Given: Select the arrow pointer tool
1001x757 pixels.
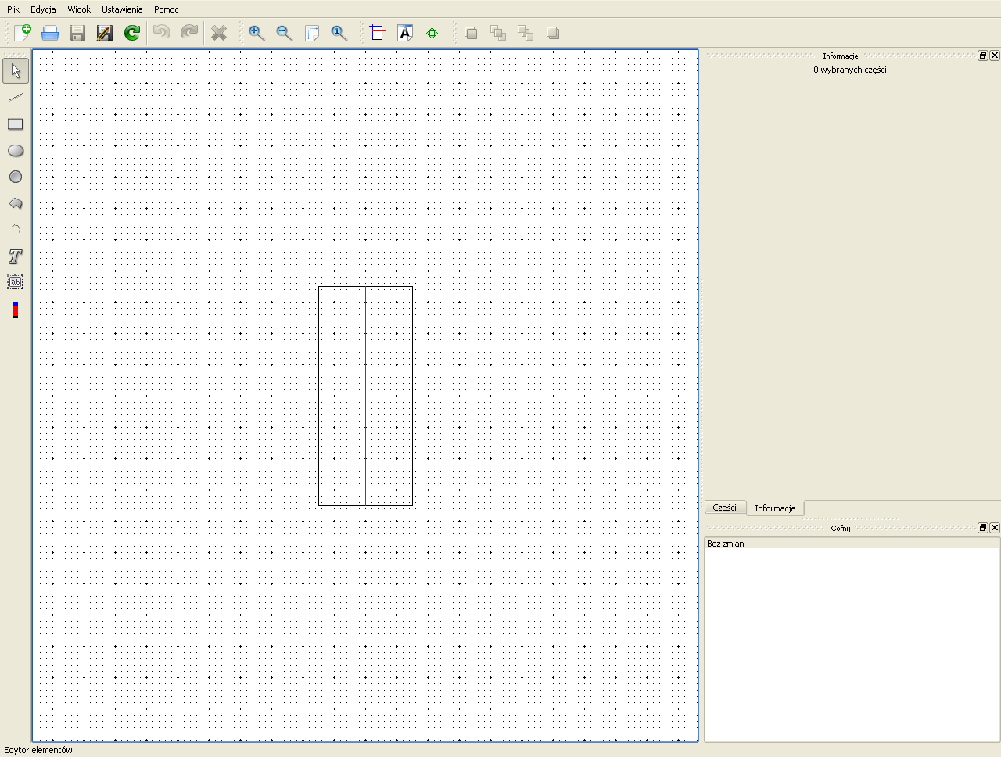Looking at the screenshot, I should coord(16,71).
